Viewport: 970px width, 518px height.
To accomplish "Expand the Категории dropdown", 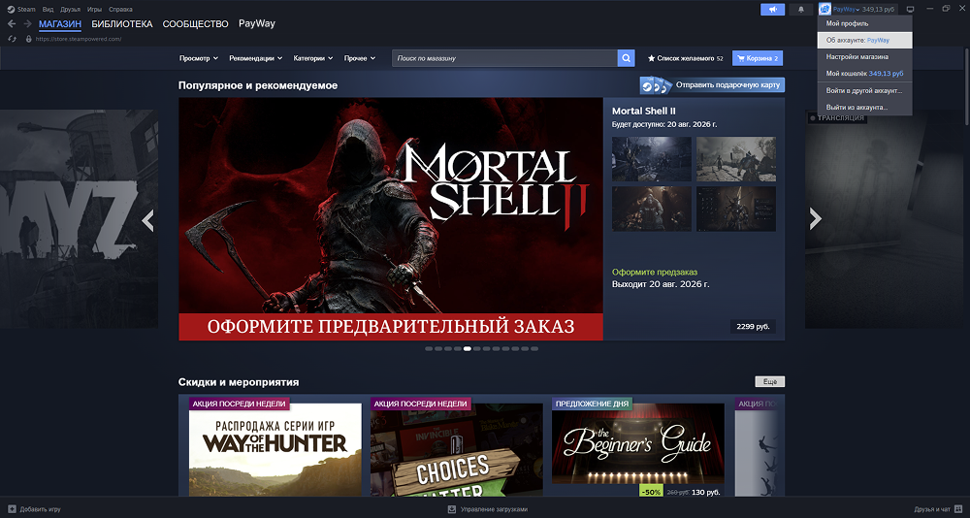I will pos(313,58).
